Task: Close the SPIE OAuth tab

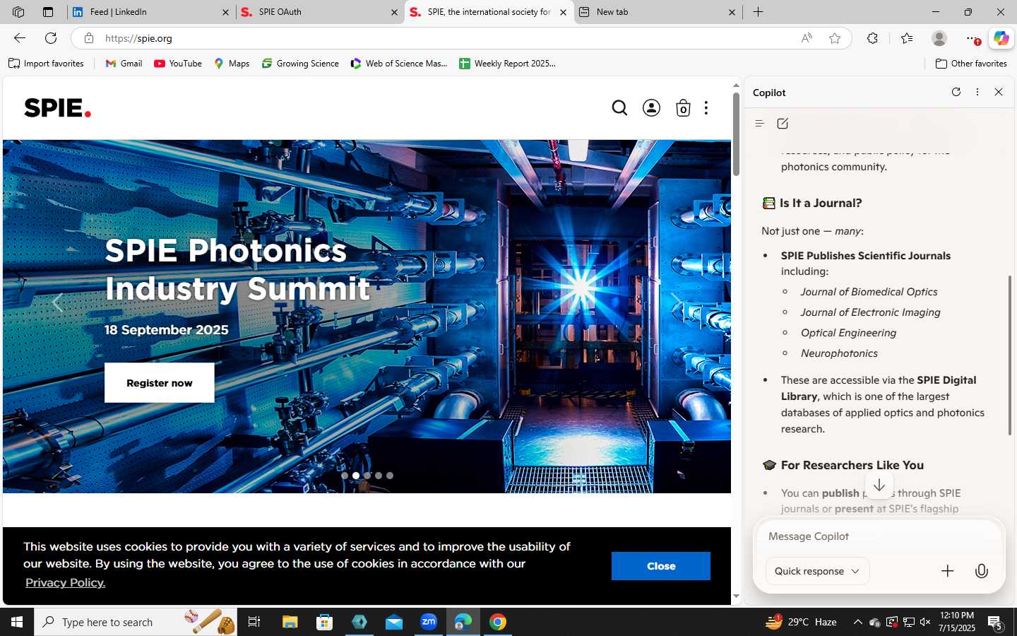Action: [395, 12]
